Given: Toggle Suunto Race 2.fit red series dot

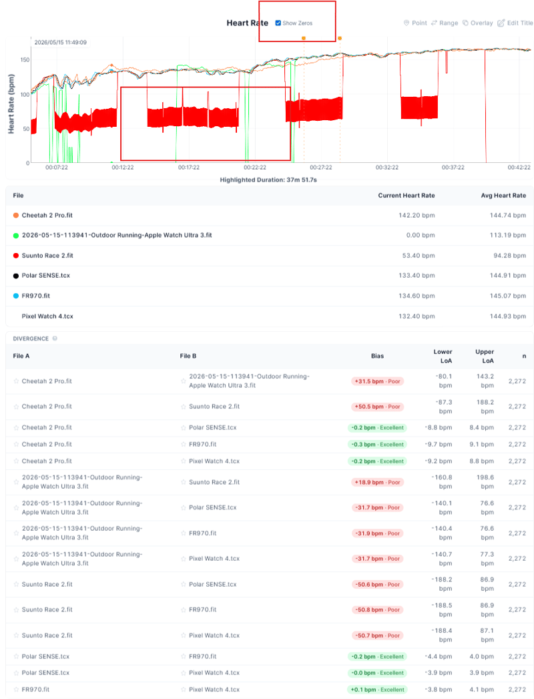Looking at the screenshot, I should [x=15, y=256].
